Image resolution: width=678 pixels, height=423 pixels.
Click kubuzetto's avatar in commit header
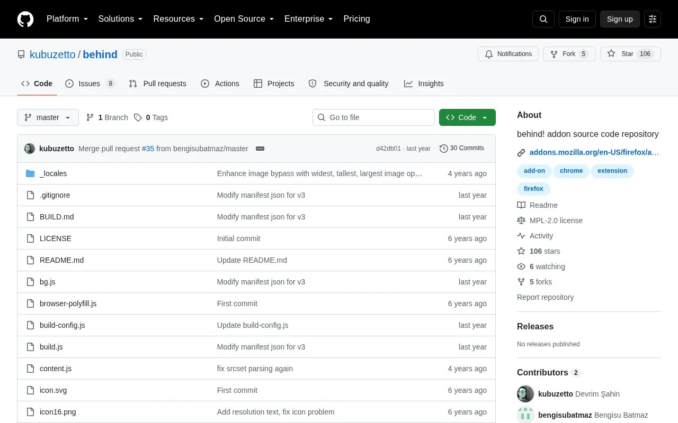(30, 149)
